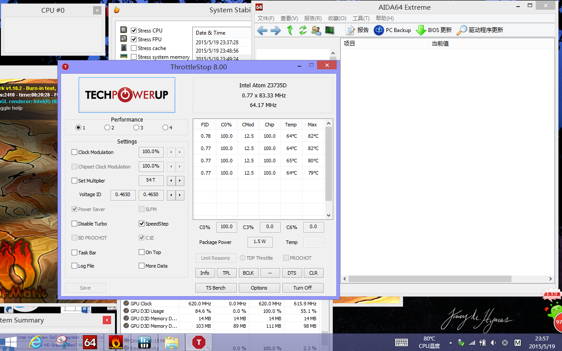
Task: Uncheck Stress CPU in System Stability
Action: [134, 31]
